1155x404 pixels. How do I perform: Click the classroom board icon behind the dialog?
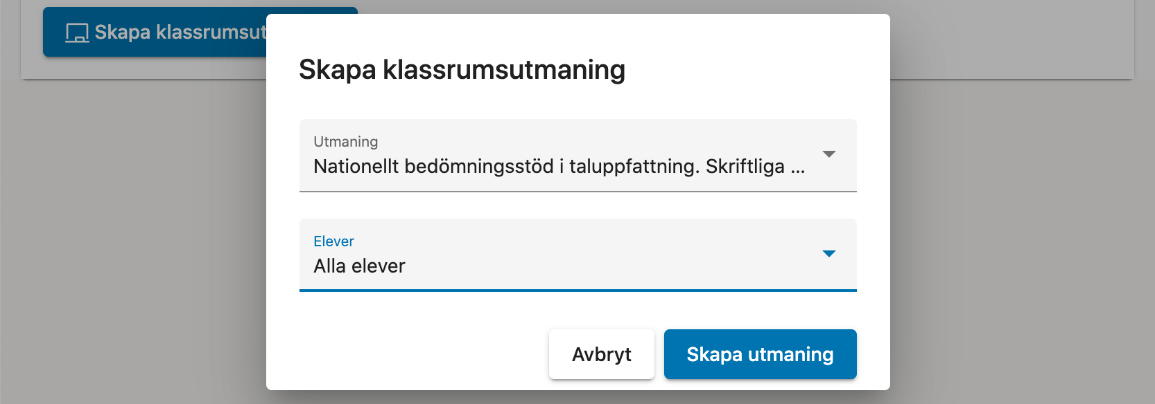pos(77,33)
